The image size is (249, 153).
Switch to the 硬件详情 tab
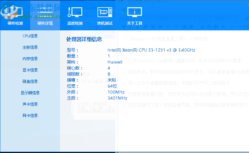pos(45,15)
